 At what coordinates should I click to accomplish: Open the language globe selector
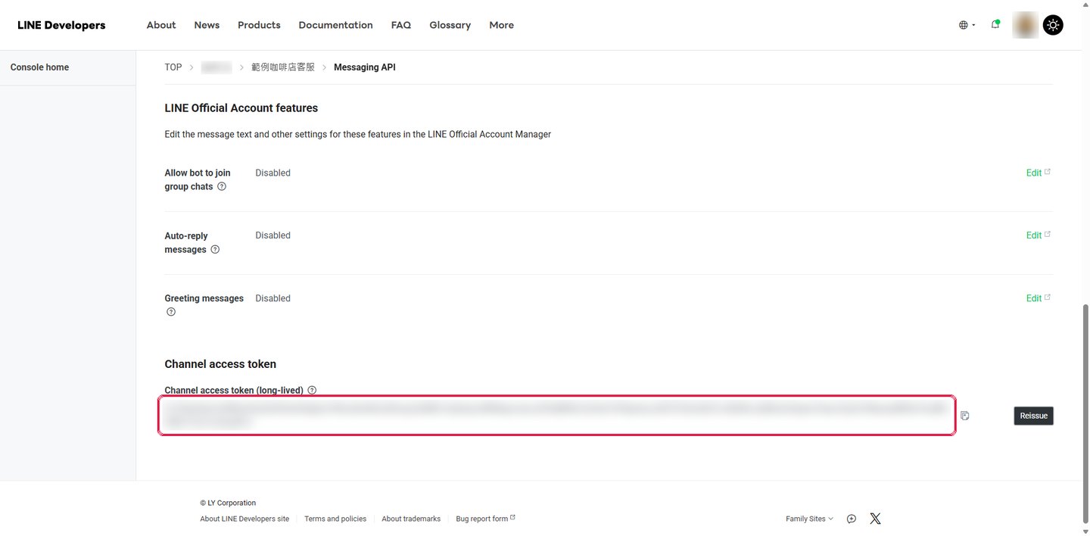(x=967, y=25)
